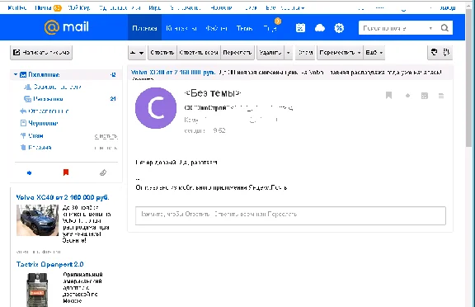The width and height of the screenshot is (475, 307).
Task: Click the Ответить button
Action: 162,53
